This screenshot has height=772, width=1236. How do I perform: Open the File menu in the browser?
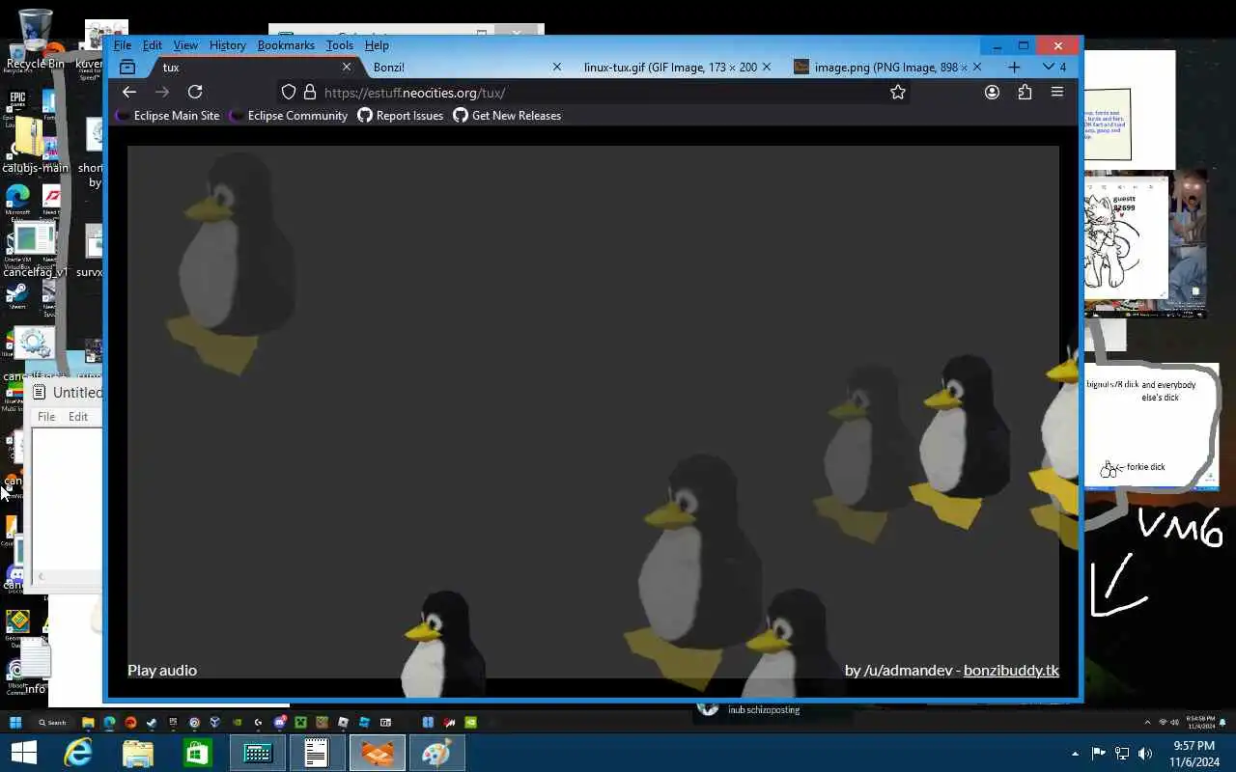(x=123, y=45)
